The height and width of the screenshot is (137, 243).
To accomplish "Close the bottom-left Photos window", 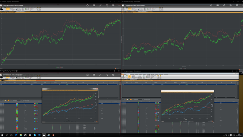I will click(x=119, y=71).
